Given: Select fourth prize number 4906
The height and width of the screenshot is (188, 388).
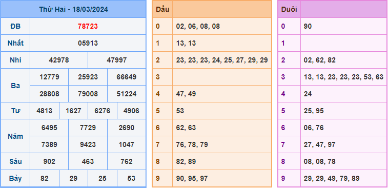Looking at the screenshot, I should tap(131, 111).
